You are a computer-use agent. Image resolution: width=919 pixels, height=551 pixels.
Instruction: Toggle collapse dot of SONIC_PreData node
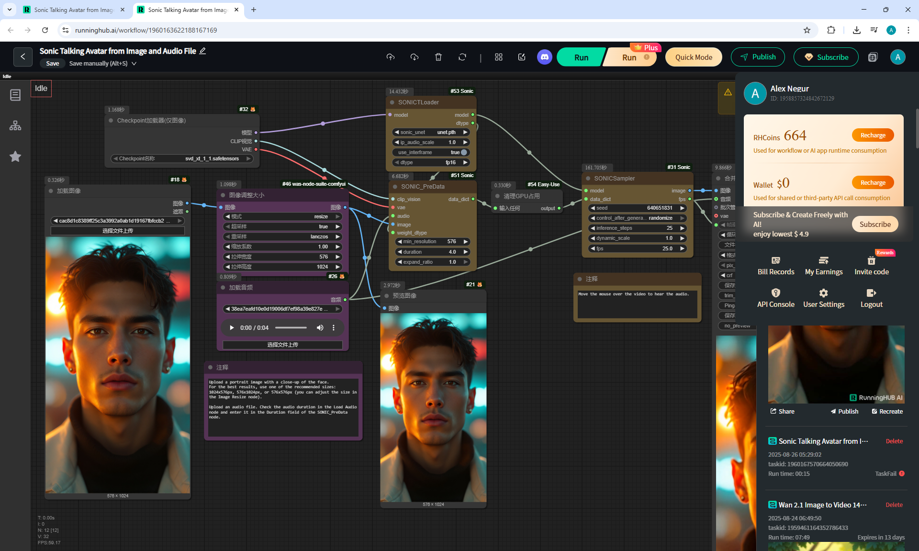tap(395, 187)
